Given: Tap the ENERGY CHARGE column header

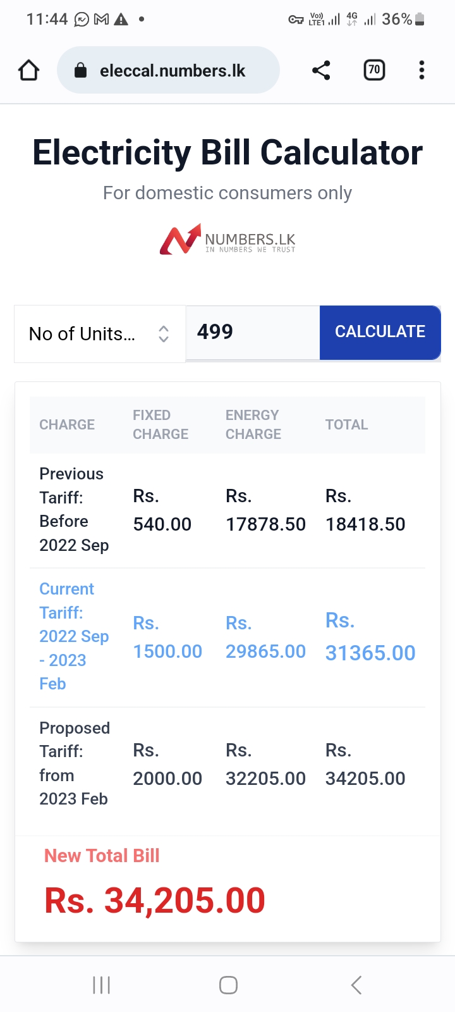Looking at the screenshot, I should [x=253, y=424].
